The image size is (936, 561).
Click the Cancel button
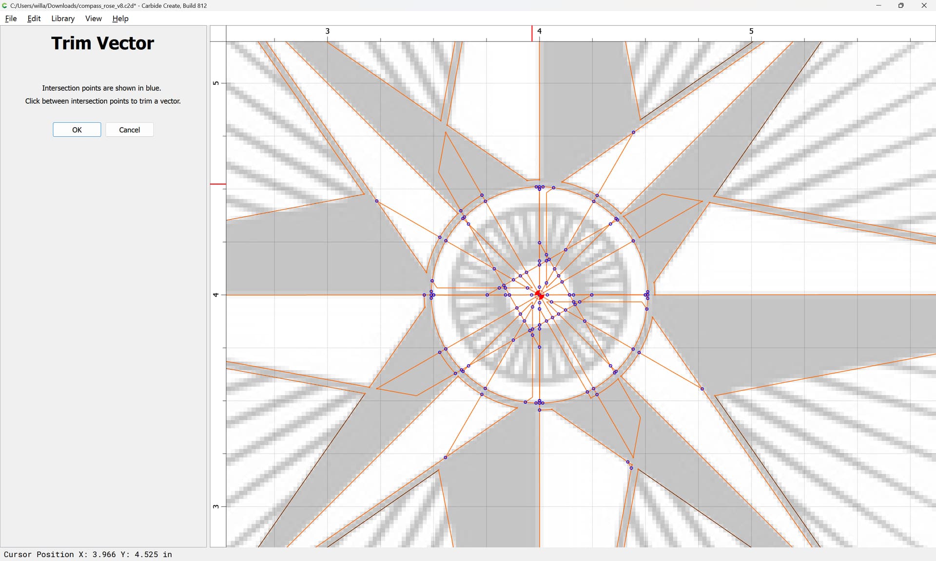(129, 130)
